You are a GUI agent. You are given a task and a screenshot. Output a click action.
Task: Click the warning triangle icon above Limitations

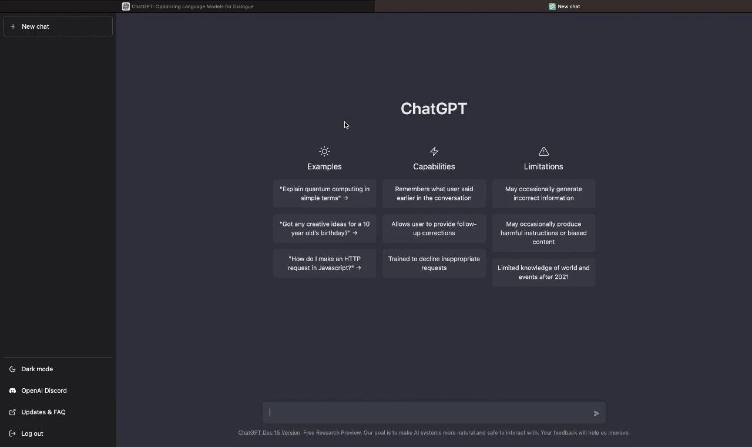point(543,151)
